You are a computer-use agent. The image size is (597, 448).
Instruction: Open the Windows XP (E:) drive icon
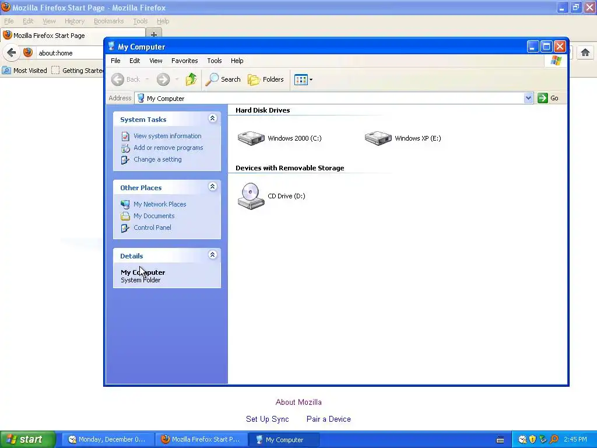click(x=378, y=138)
